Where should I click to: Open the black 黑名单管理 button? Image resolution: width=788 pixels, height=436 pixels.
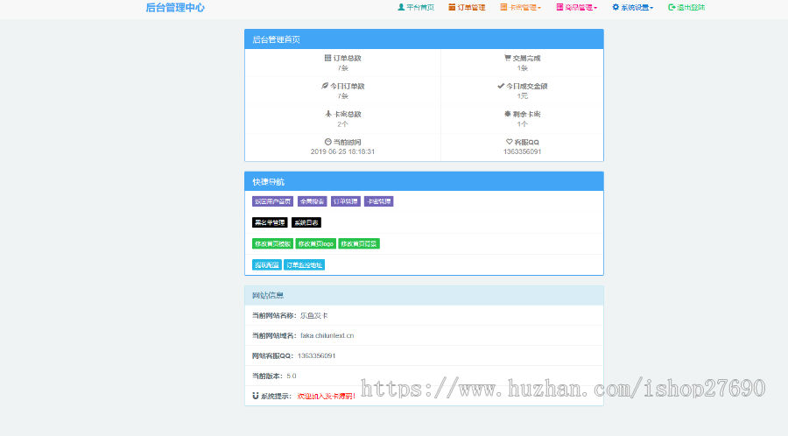tap(270, 222)
